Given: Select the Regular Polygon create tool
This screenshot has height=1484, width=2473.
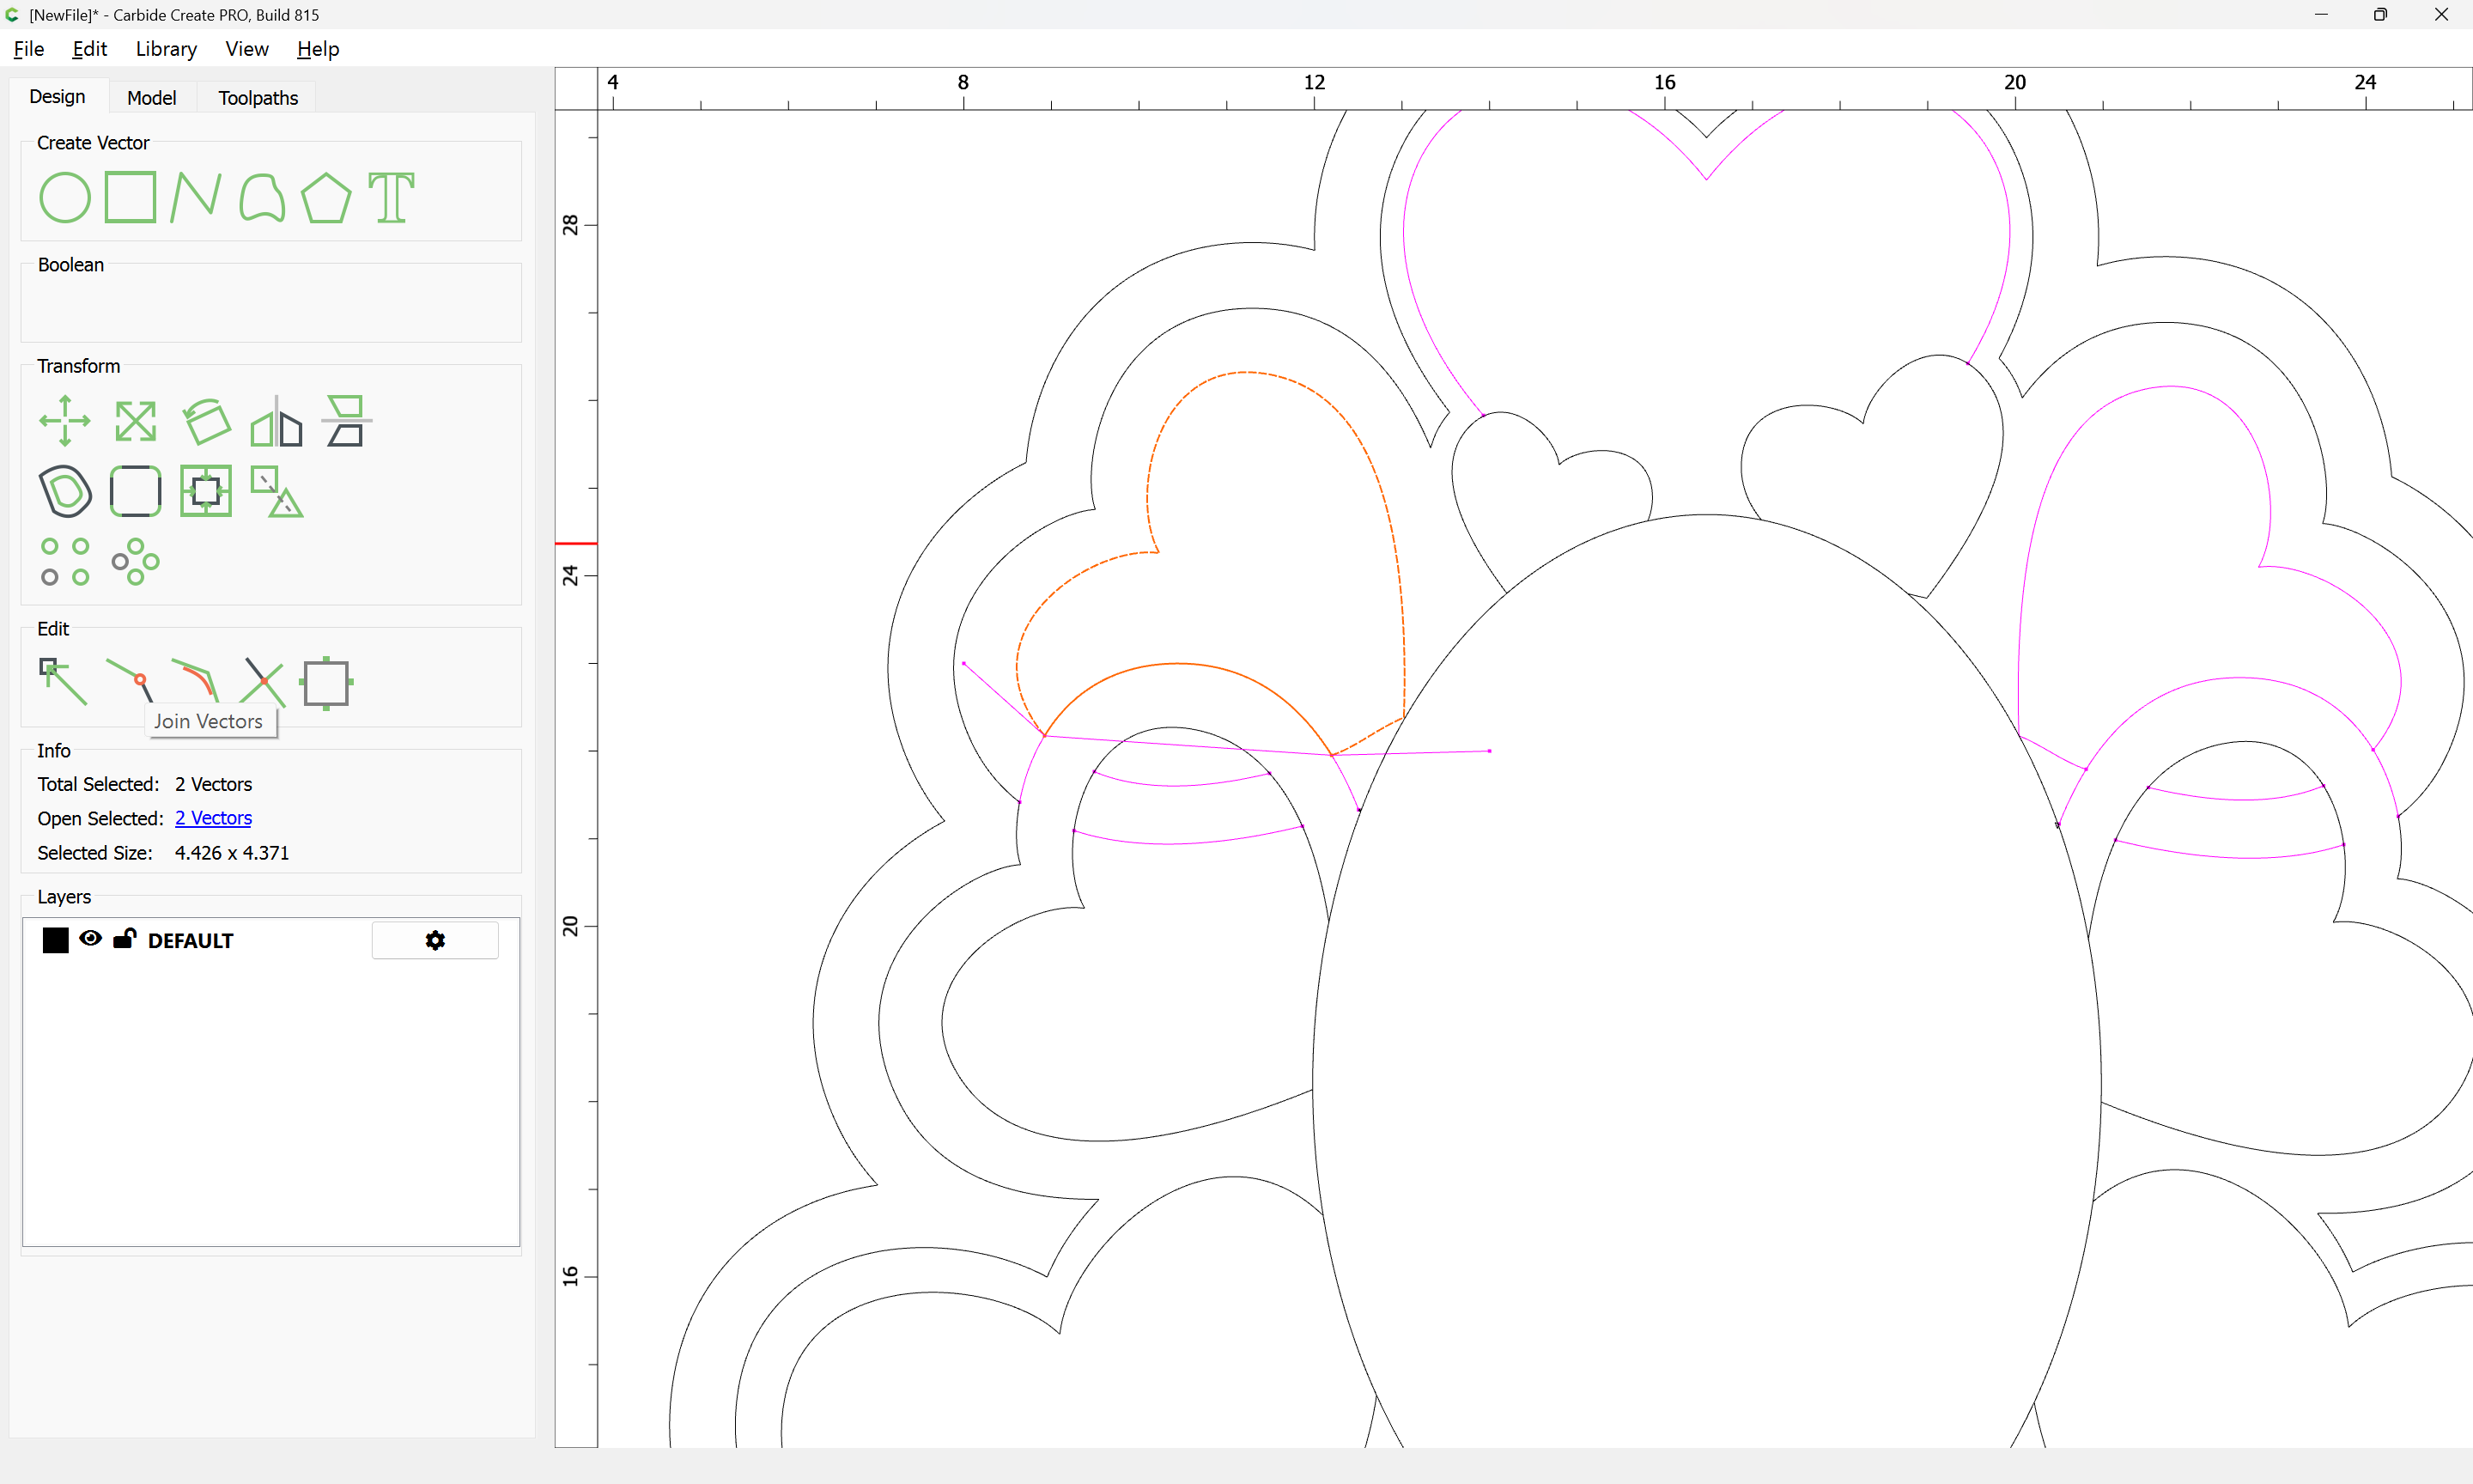Looking at the screenshot, I should click(x=327, y=197).
